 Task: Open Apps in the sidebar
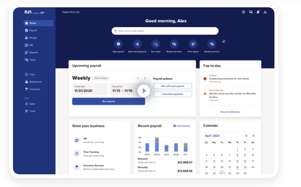coord(30,104)
